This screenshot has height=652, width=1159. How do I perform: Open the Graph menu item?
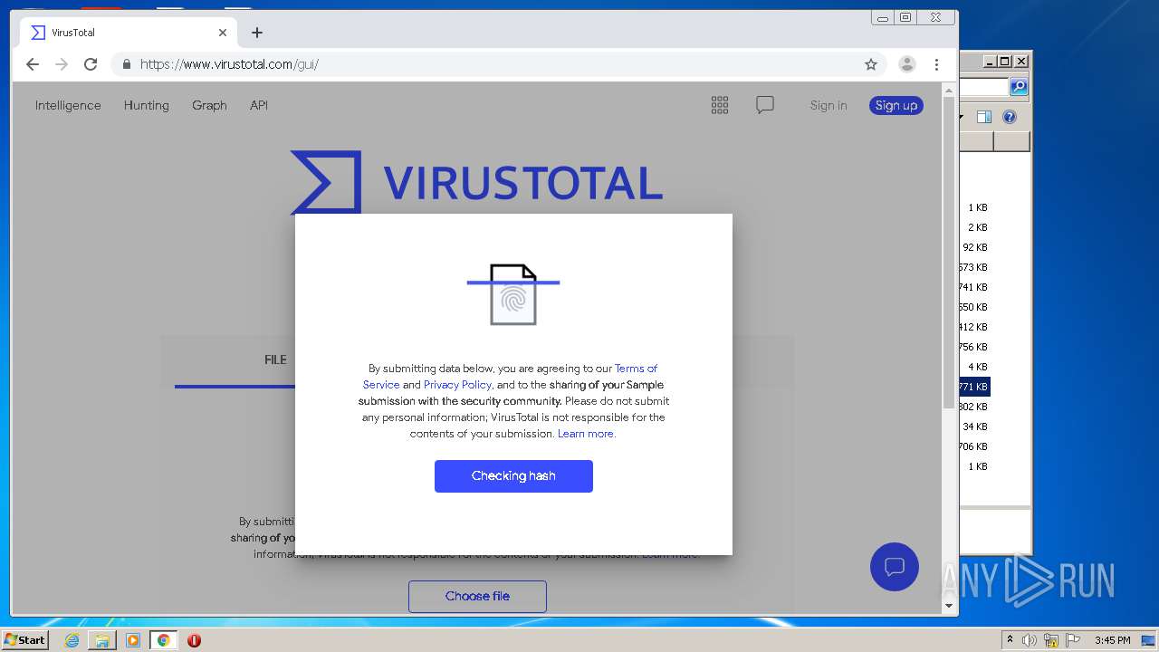pyautogui.click(x=209, y=105)
